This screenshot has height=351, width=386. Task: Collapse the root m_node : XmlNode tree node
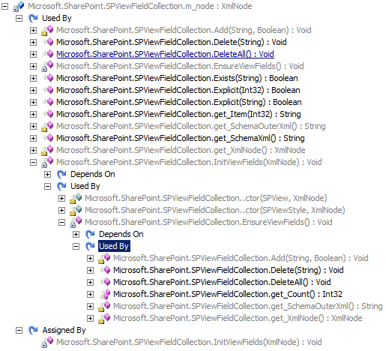(x=4, y=6)
